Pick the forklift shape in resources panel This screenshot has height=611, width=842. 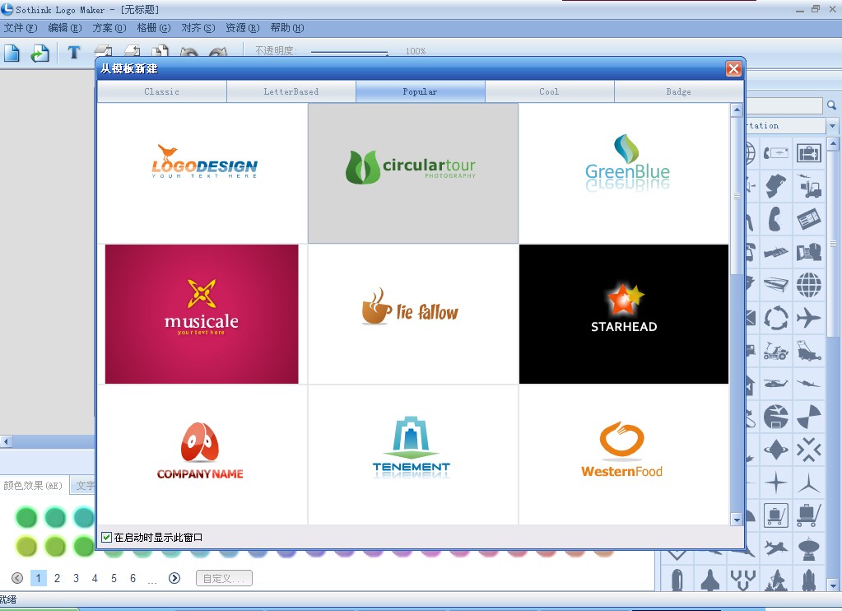[x=809, y=186]
